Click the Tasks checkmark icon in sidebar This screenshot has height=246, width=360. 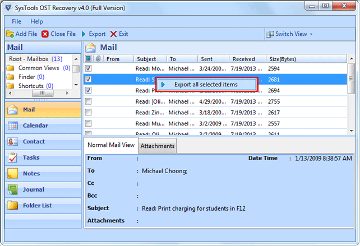13,157
